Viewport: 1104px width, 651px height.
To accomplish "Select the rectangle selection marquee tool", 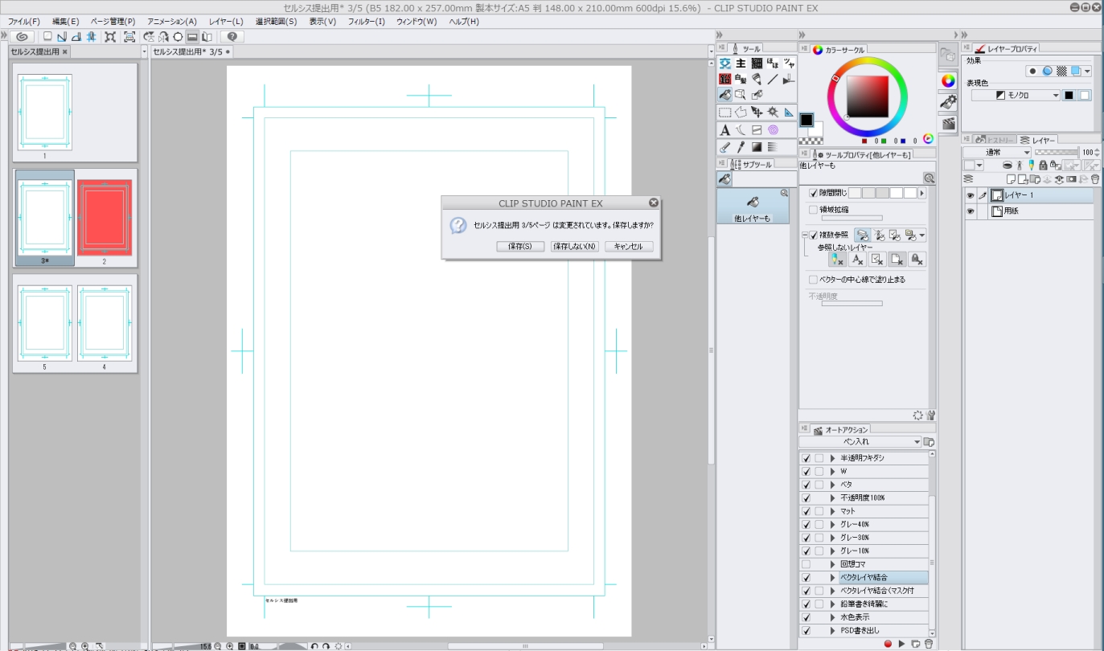I will (724, 113).
